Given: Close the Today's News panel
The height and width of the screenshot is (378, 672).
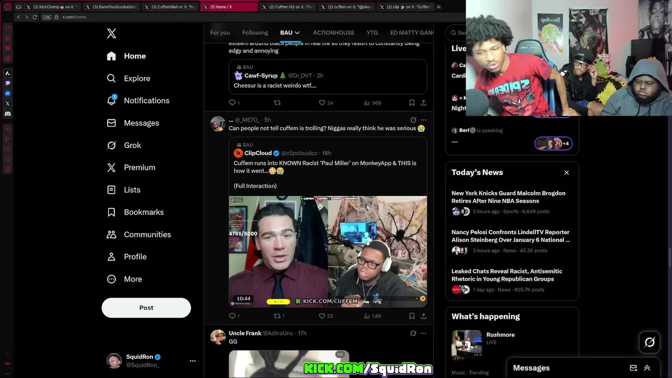Looking at the screenshot, I should [566, 172].
